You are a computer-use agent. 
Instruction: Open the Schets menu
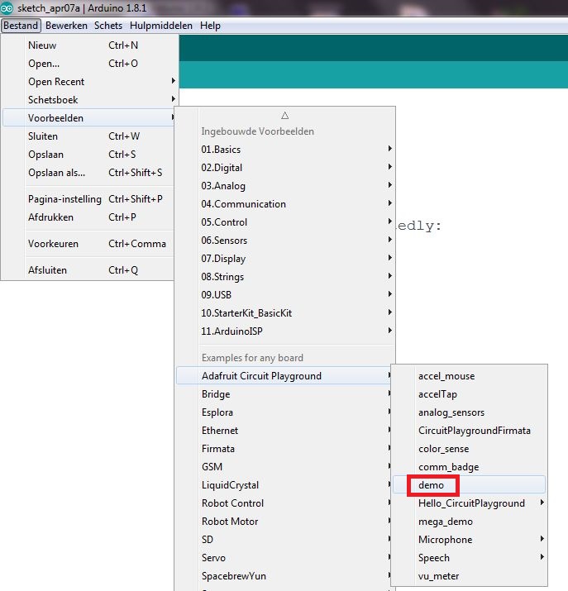pos(108,26)
